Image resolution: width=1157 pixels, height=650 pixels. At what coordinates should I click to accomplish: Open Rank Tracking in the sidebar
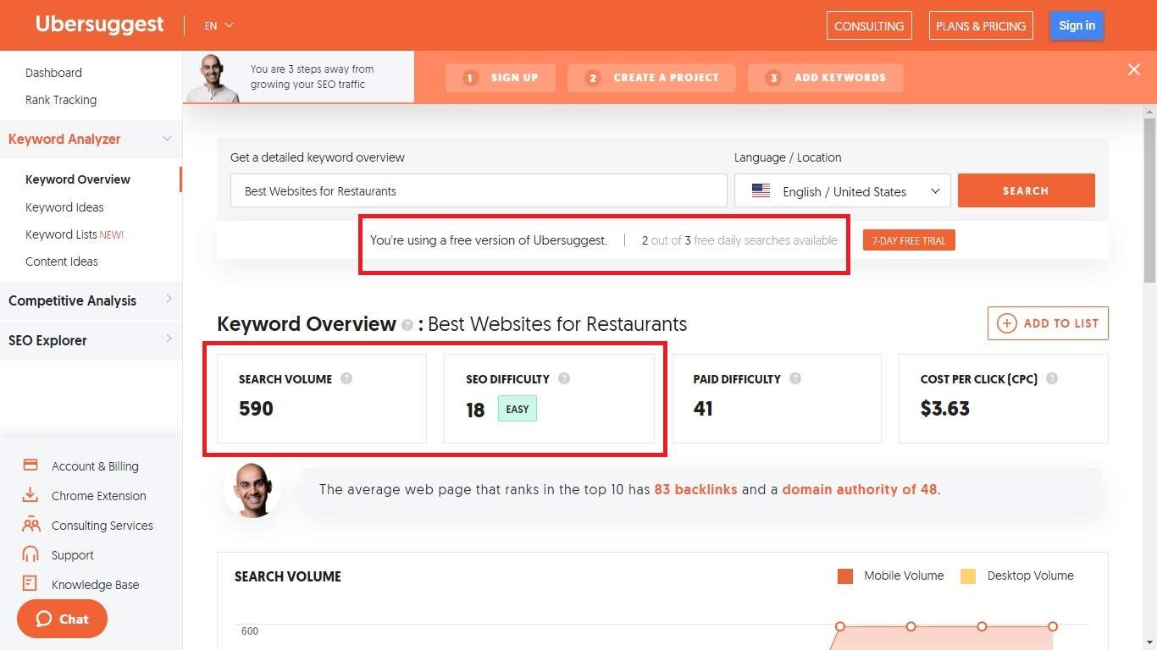pyautogui.click(x=61, y=100)
